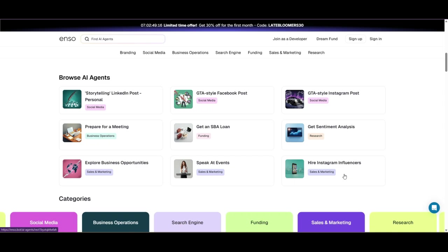Click Research tag under Get Sentiment Analysis
448x252 pixels.
(x=316, y=136)
